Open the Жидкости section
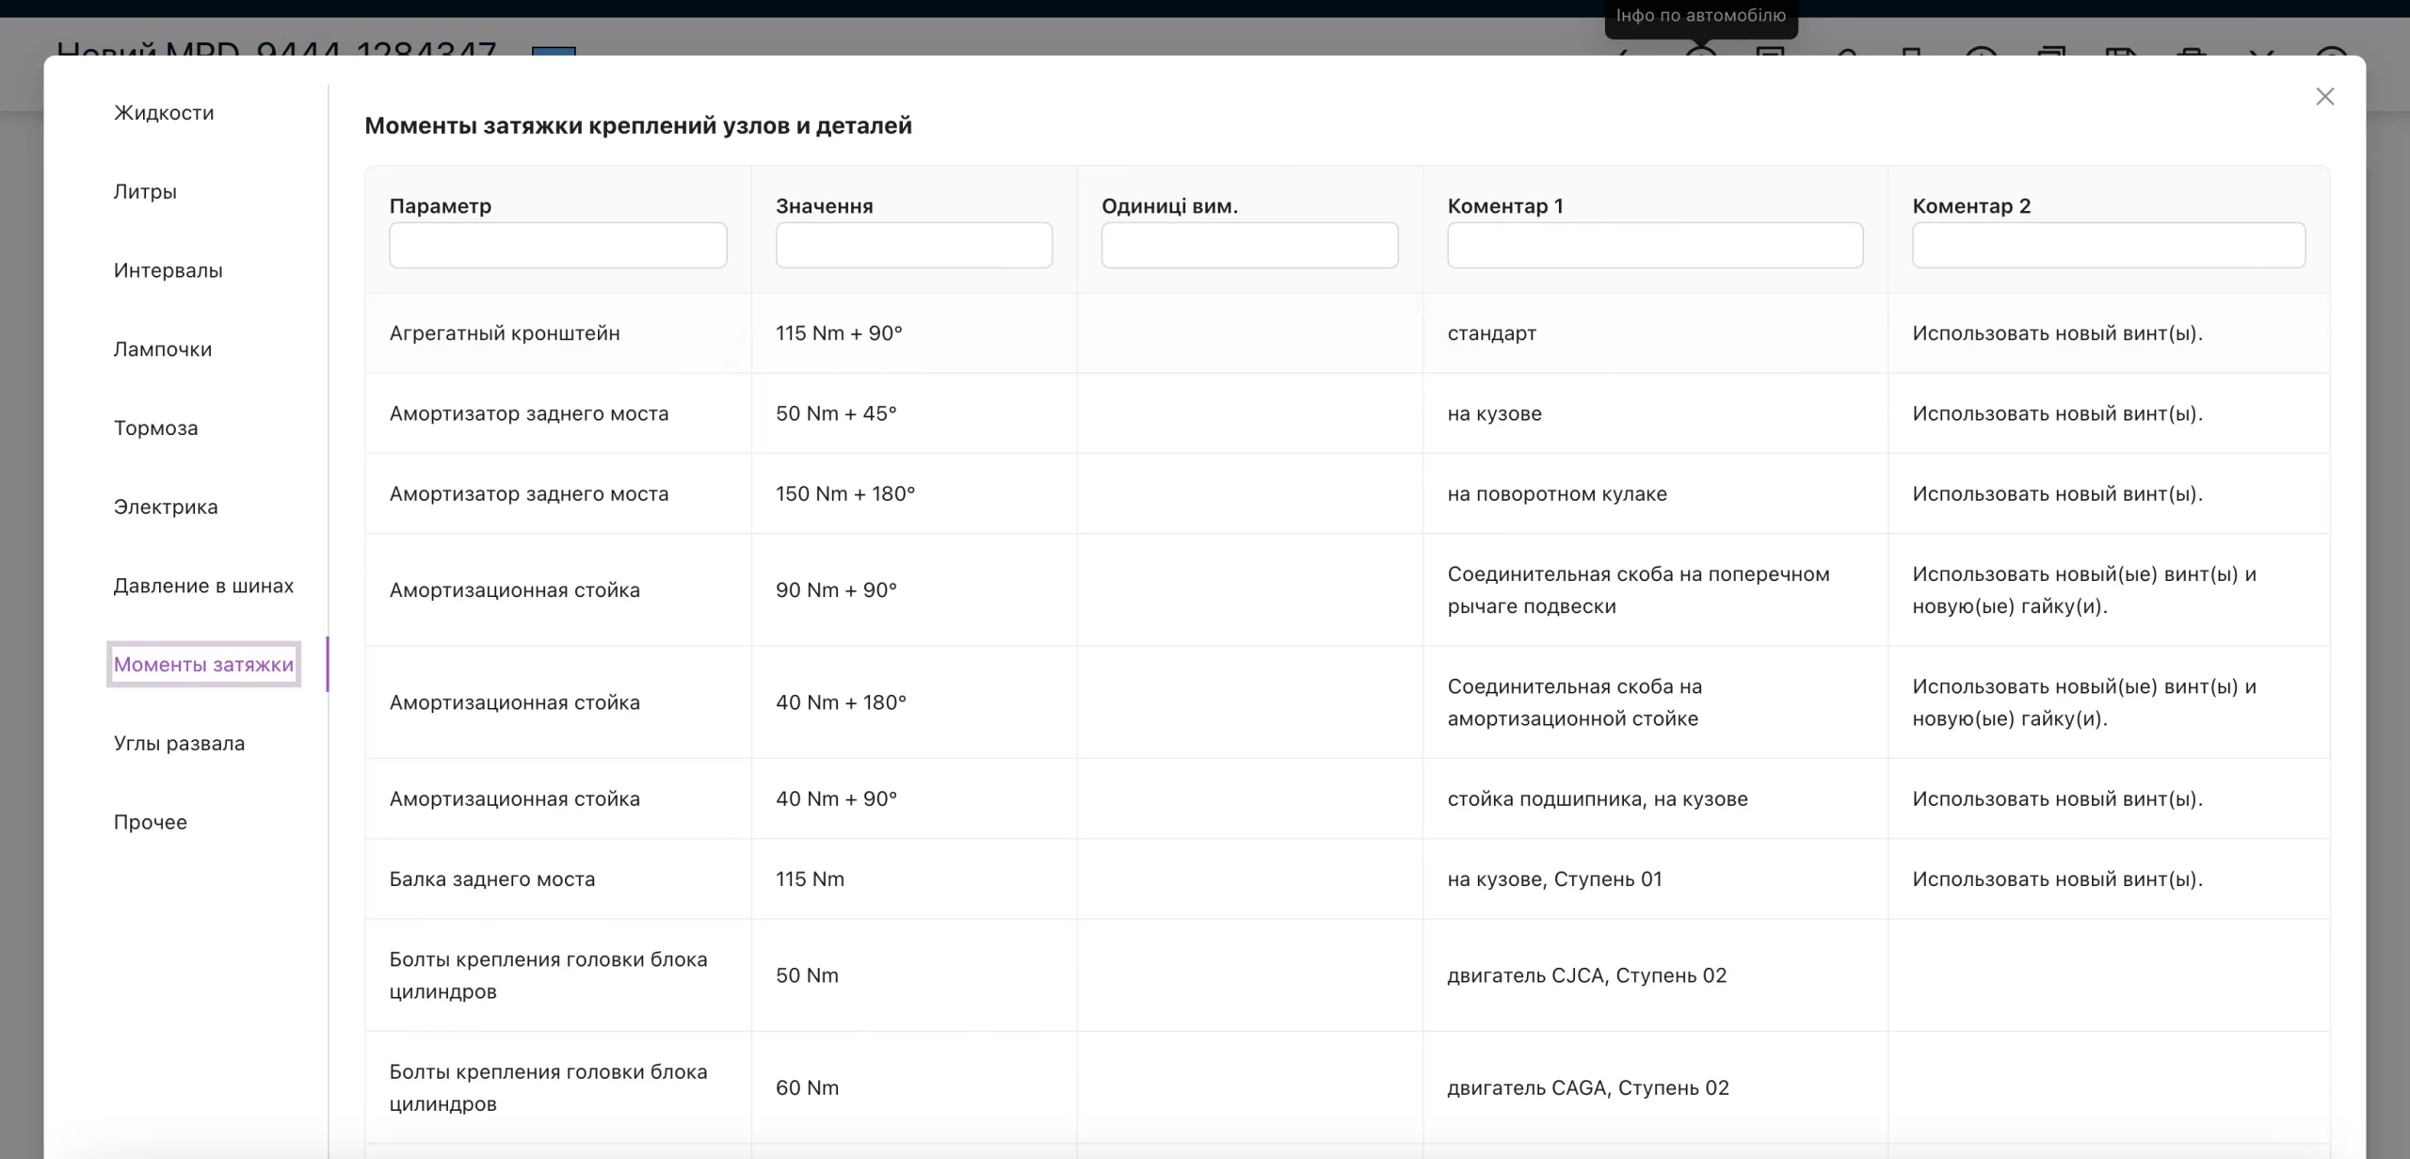Image resolution: width=2410 pixels, height=1159 pixels. pos(164,113)
